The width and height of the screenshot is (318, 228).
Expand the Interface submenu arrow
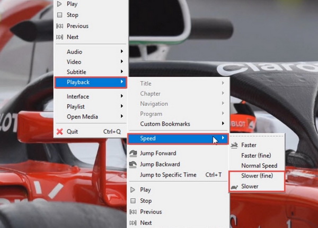click(122, 96)
